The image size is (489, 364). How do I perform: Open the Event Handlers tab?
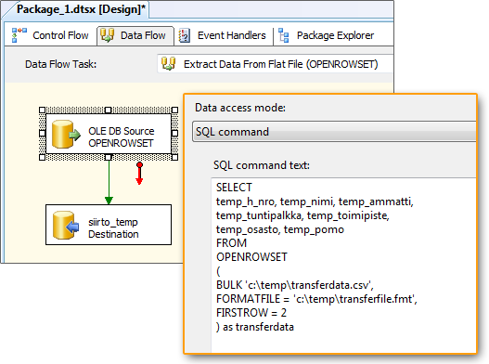coord(224,35)
